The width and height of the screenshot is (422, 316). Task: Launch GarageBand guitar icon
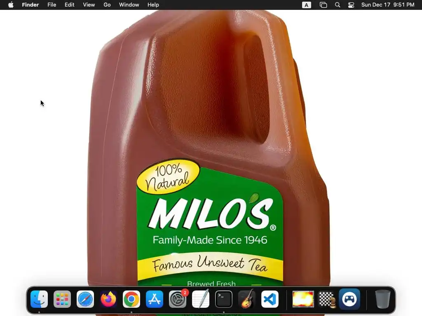click(247, 299)
